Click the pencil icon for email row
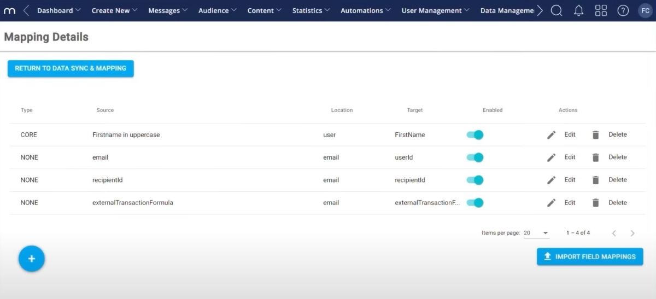This screenshot has height=299, width=656. tap(551, 157)
